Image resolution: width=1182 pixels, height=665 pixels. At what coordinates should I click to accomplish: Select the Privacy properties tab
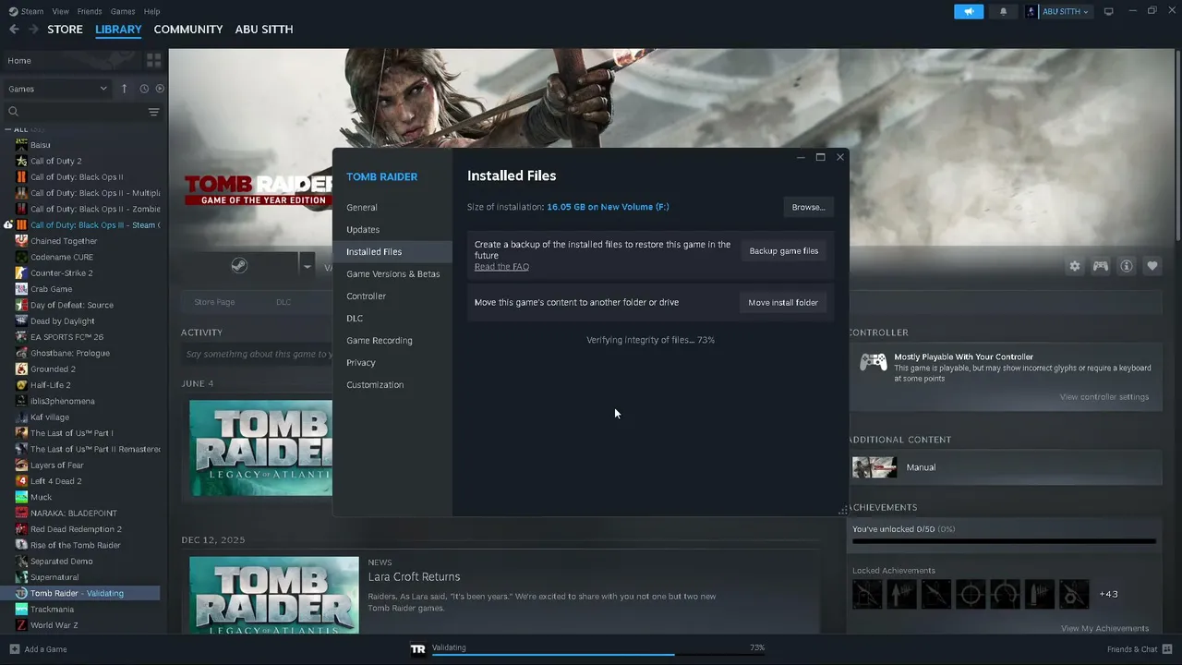coord(392,363)
